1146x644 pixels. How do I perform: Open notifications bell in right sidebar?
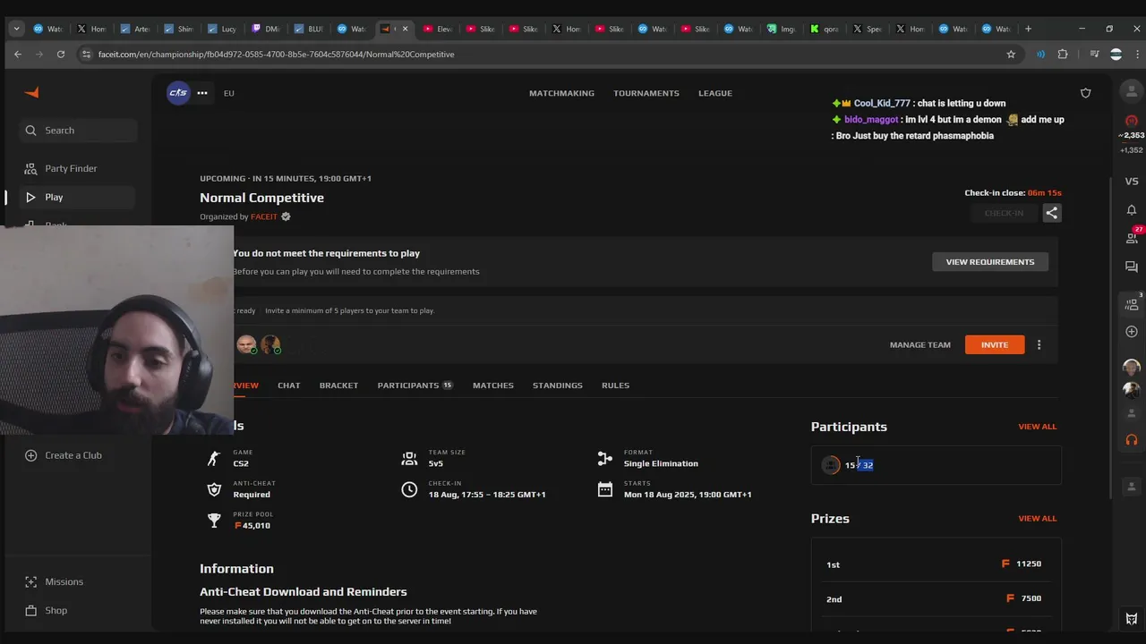click(1132, 210)
